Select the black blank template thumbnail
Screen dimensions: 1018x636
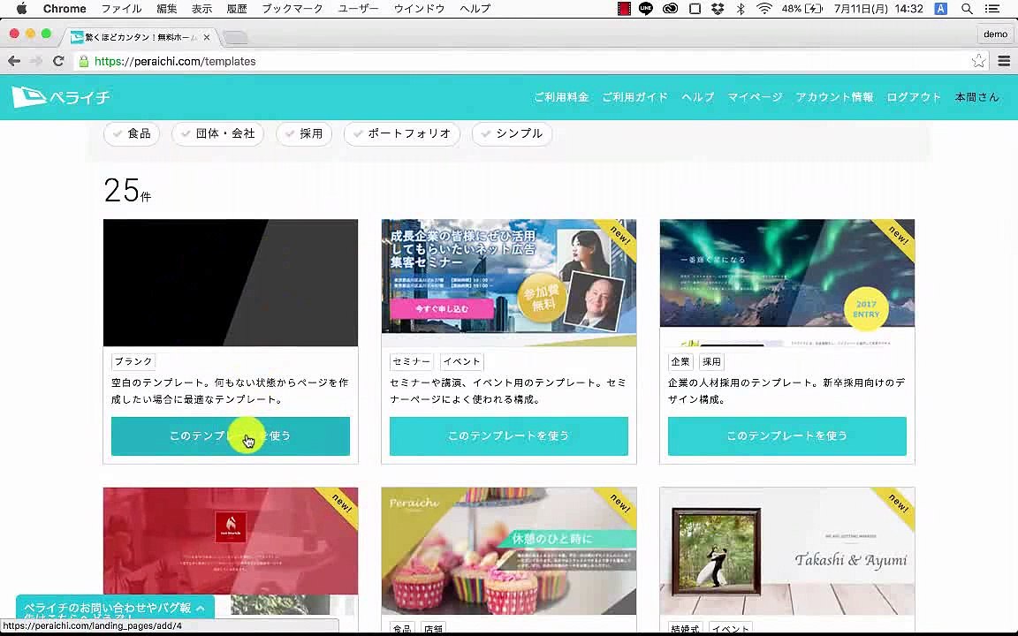(x=231, y=283)
